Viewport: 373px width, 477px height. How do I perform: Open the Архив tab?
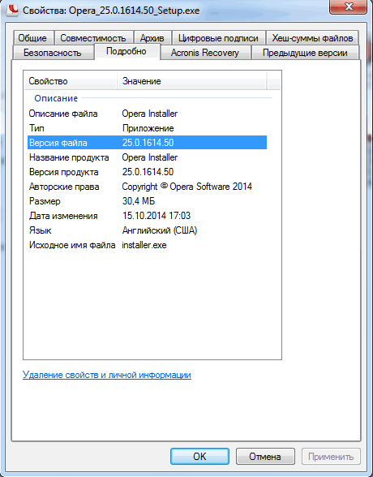click(152, 38)
